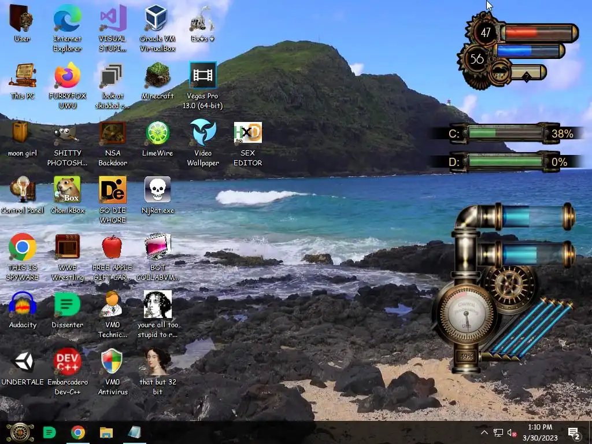Open the FREE APPLE GIFT CAR... icon
Viewport: 592px width, 444px height.
[x=112, y=257]
